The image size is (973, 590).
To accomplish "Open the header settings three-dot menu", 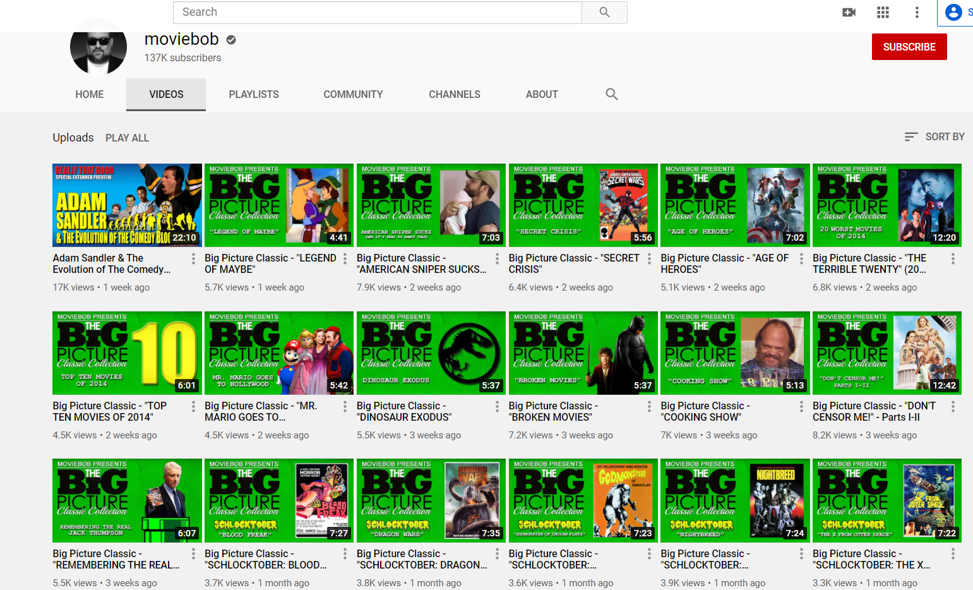I will point(917,12).
